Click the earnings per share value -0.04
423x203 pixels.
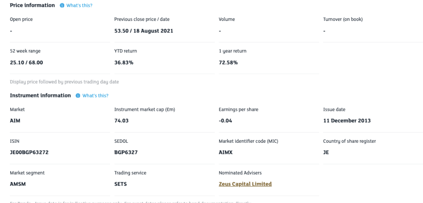click(225, 120)
